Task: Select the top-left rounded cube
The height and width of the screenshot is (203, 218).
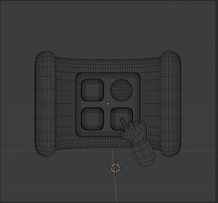Action: [92, 90]
